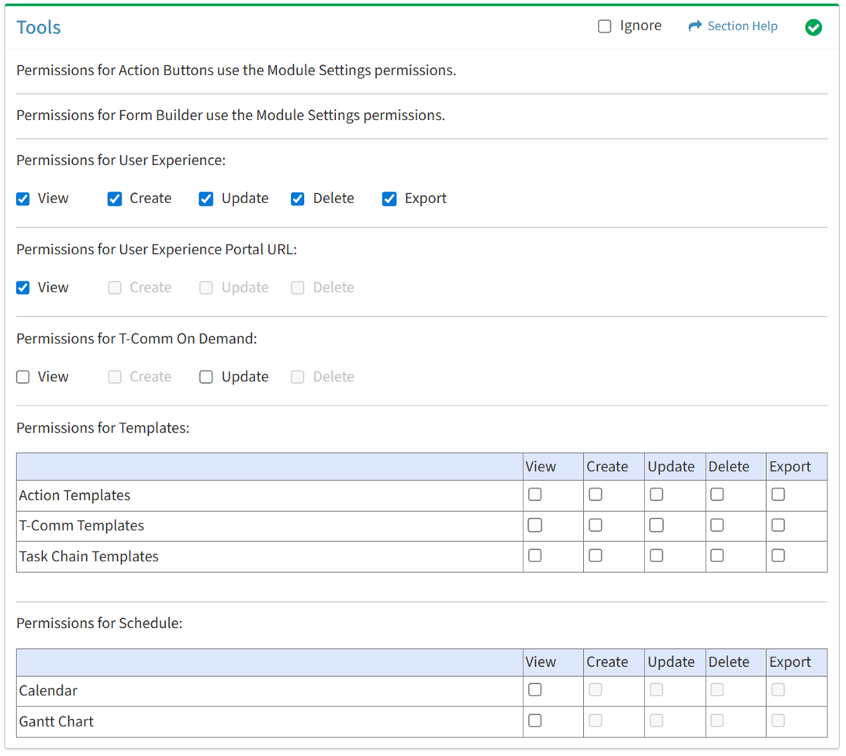
Task: Uncheck View for User Experience
Action: (x=23, y=199)
